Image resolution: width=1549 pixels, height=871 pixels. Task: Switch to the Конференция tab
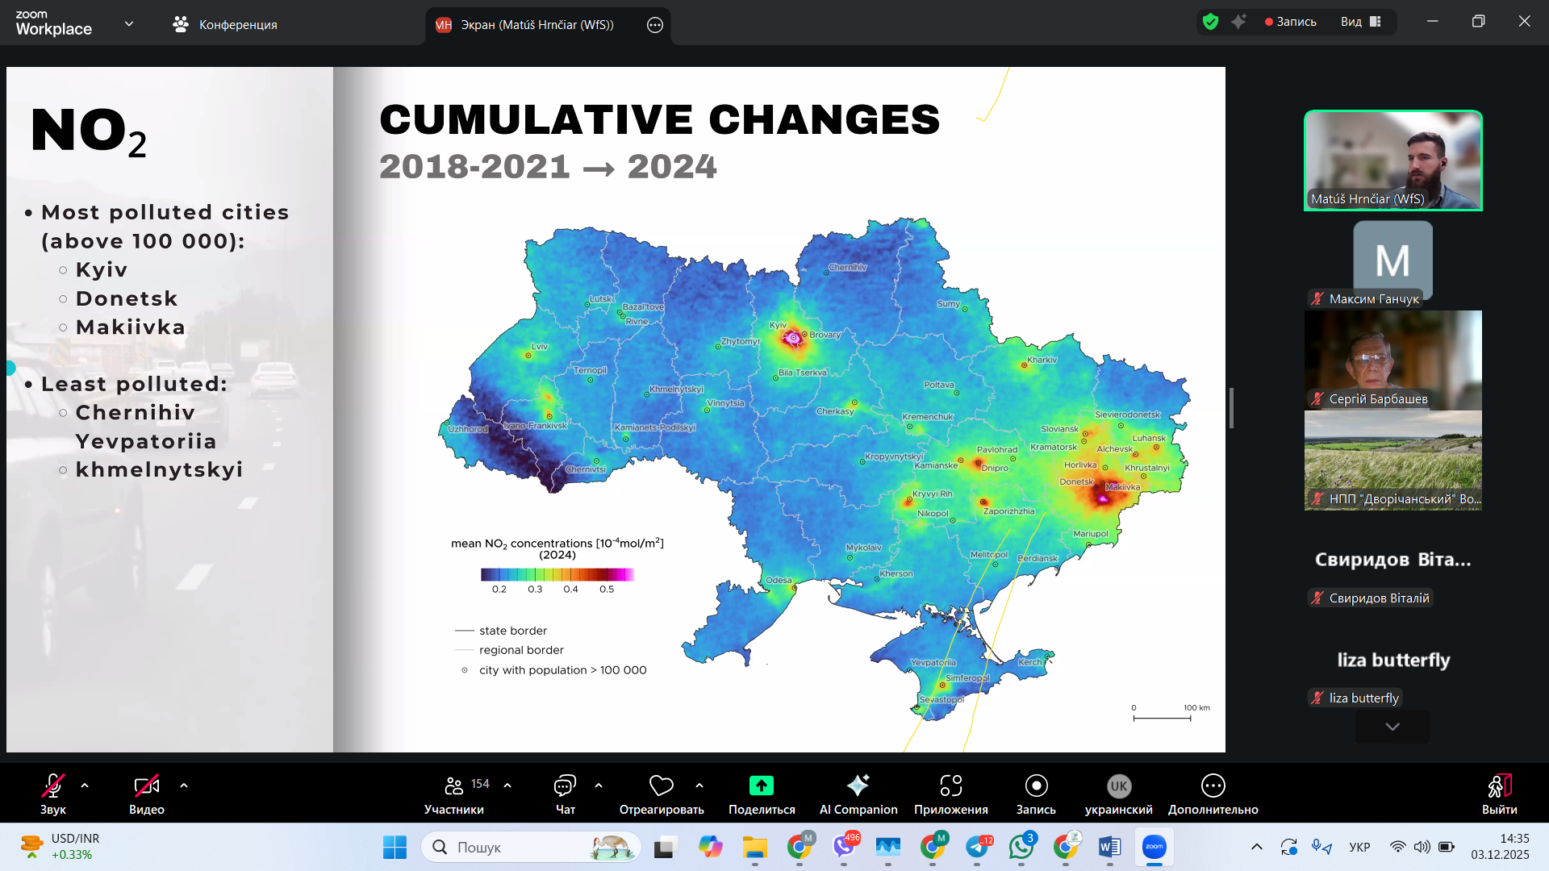(225, 24)
